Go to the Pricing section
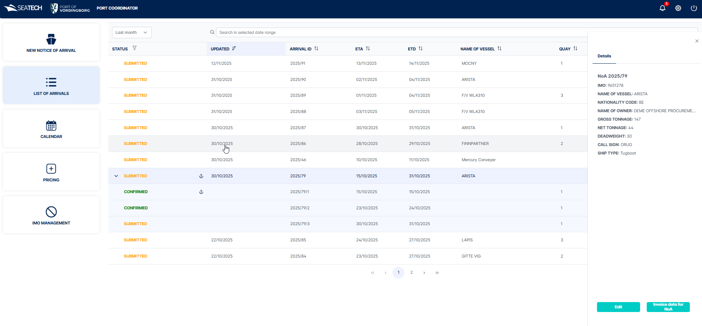 tap(51, 172)
